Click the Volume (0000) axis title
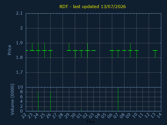 (x=12, y=99)
